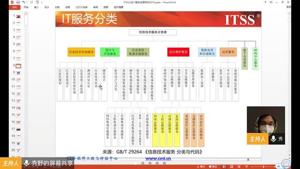Select the olive 信息系统集成实施服务 box

(138, 52)
